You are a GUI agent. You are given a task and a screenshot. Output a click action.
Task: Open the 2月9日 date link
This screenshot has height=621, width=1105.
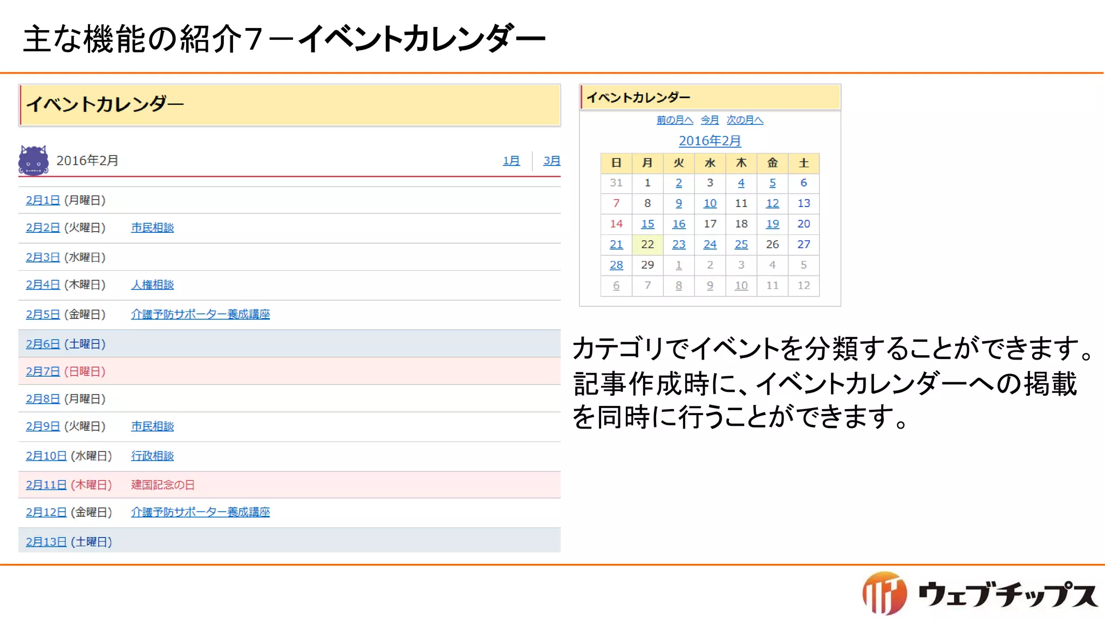pyautogui.click(x=43, y=426)
